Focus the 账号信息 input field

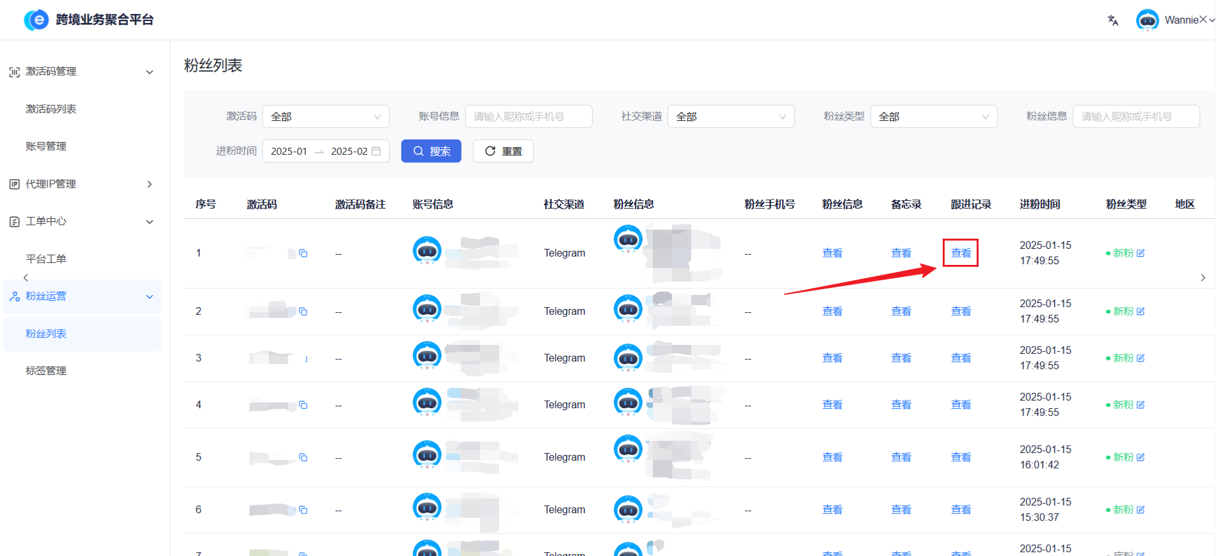[x=528, y=116]
